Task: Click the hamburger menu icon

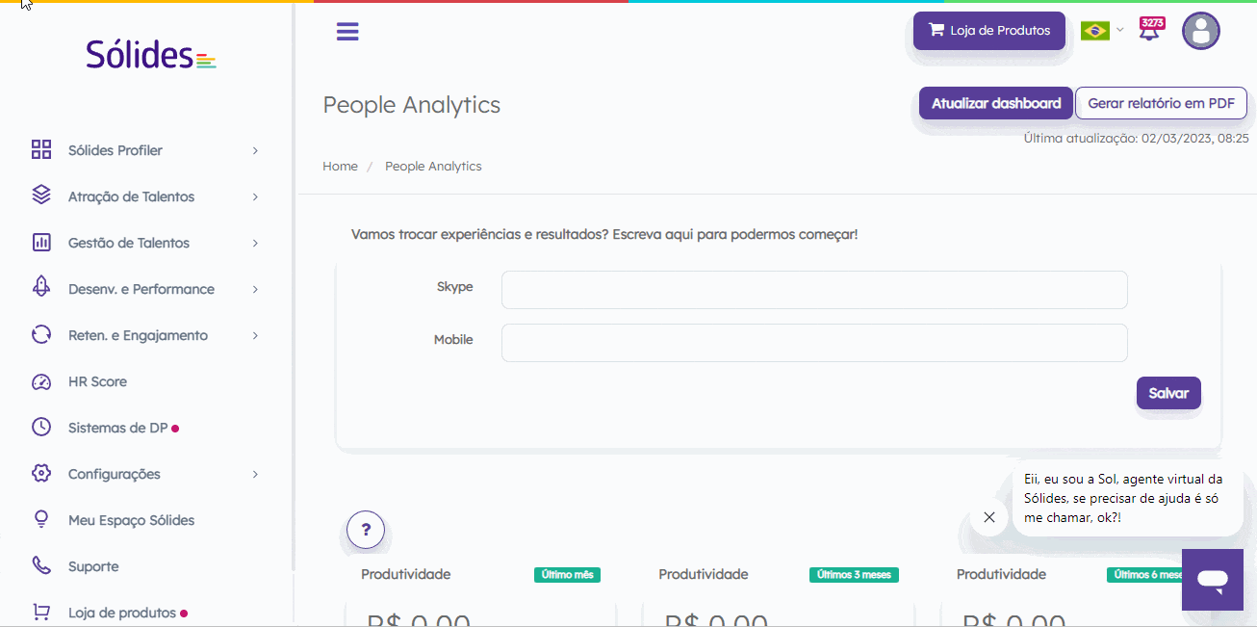Action: (347, 31)
